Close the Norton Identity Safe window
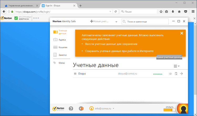This screenshot has height=116, width=197. click(184, 21)
